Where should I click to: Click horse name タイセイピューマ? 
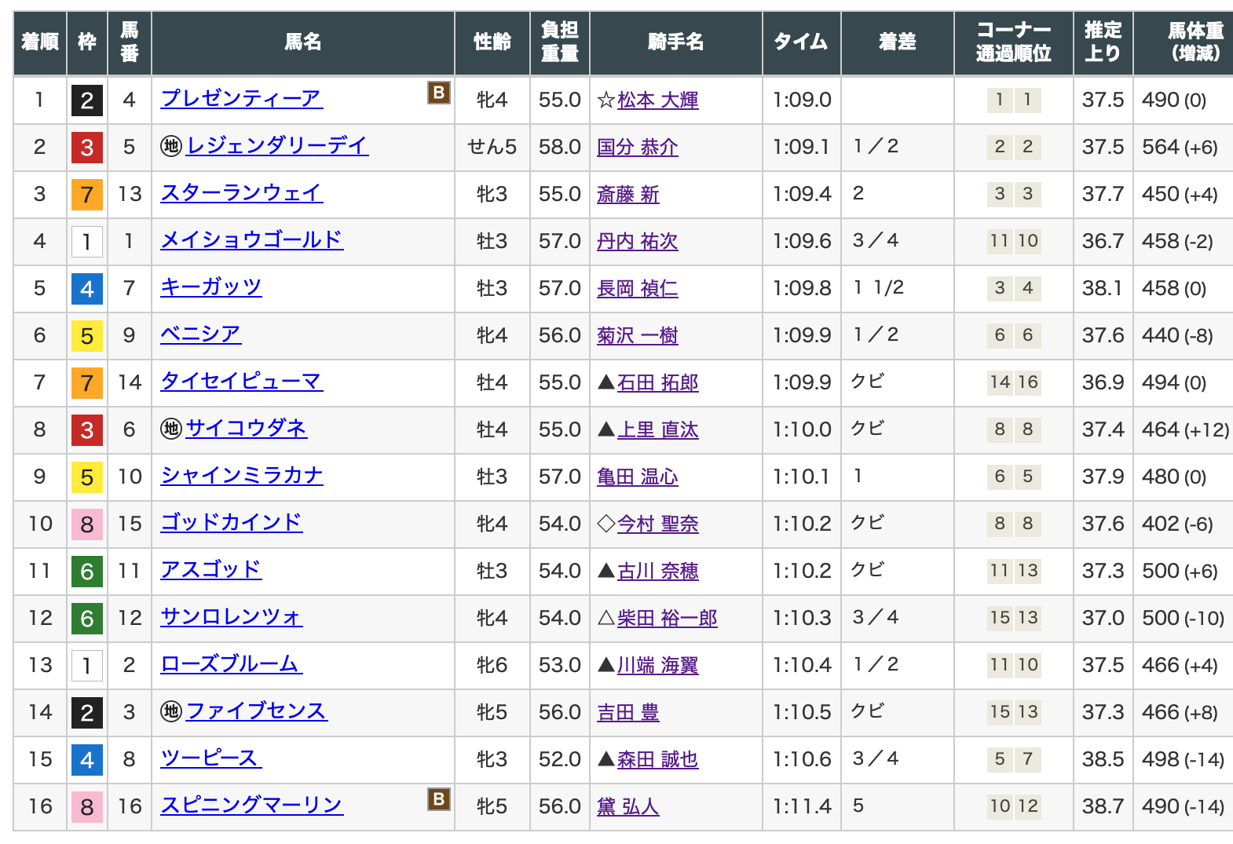241,382
